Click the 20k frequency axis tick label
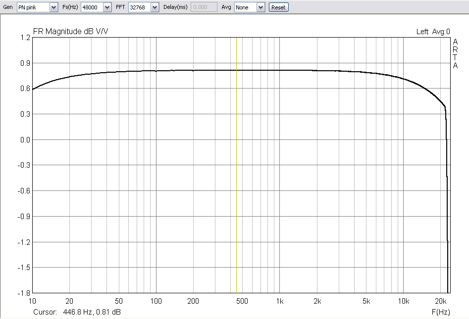 (441, 302)
